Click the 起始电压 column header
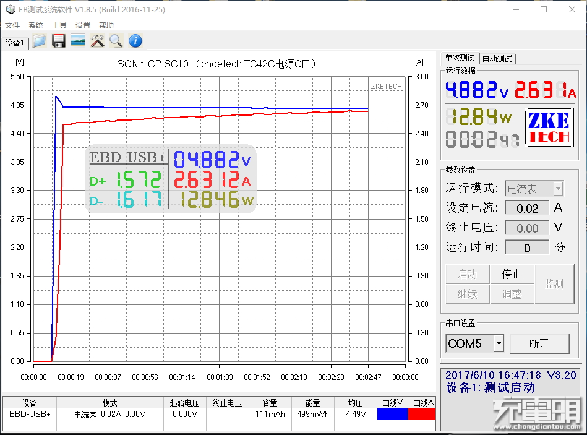The height and width of the screenshot is (435, 587). [x=185, y=403]
